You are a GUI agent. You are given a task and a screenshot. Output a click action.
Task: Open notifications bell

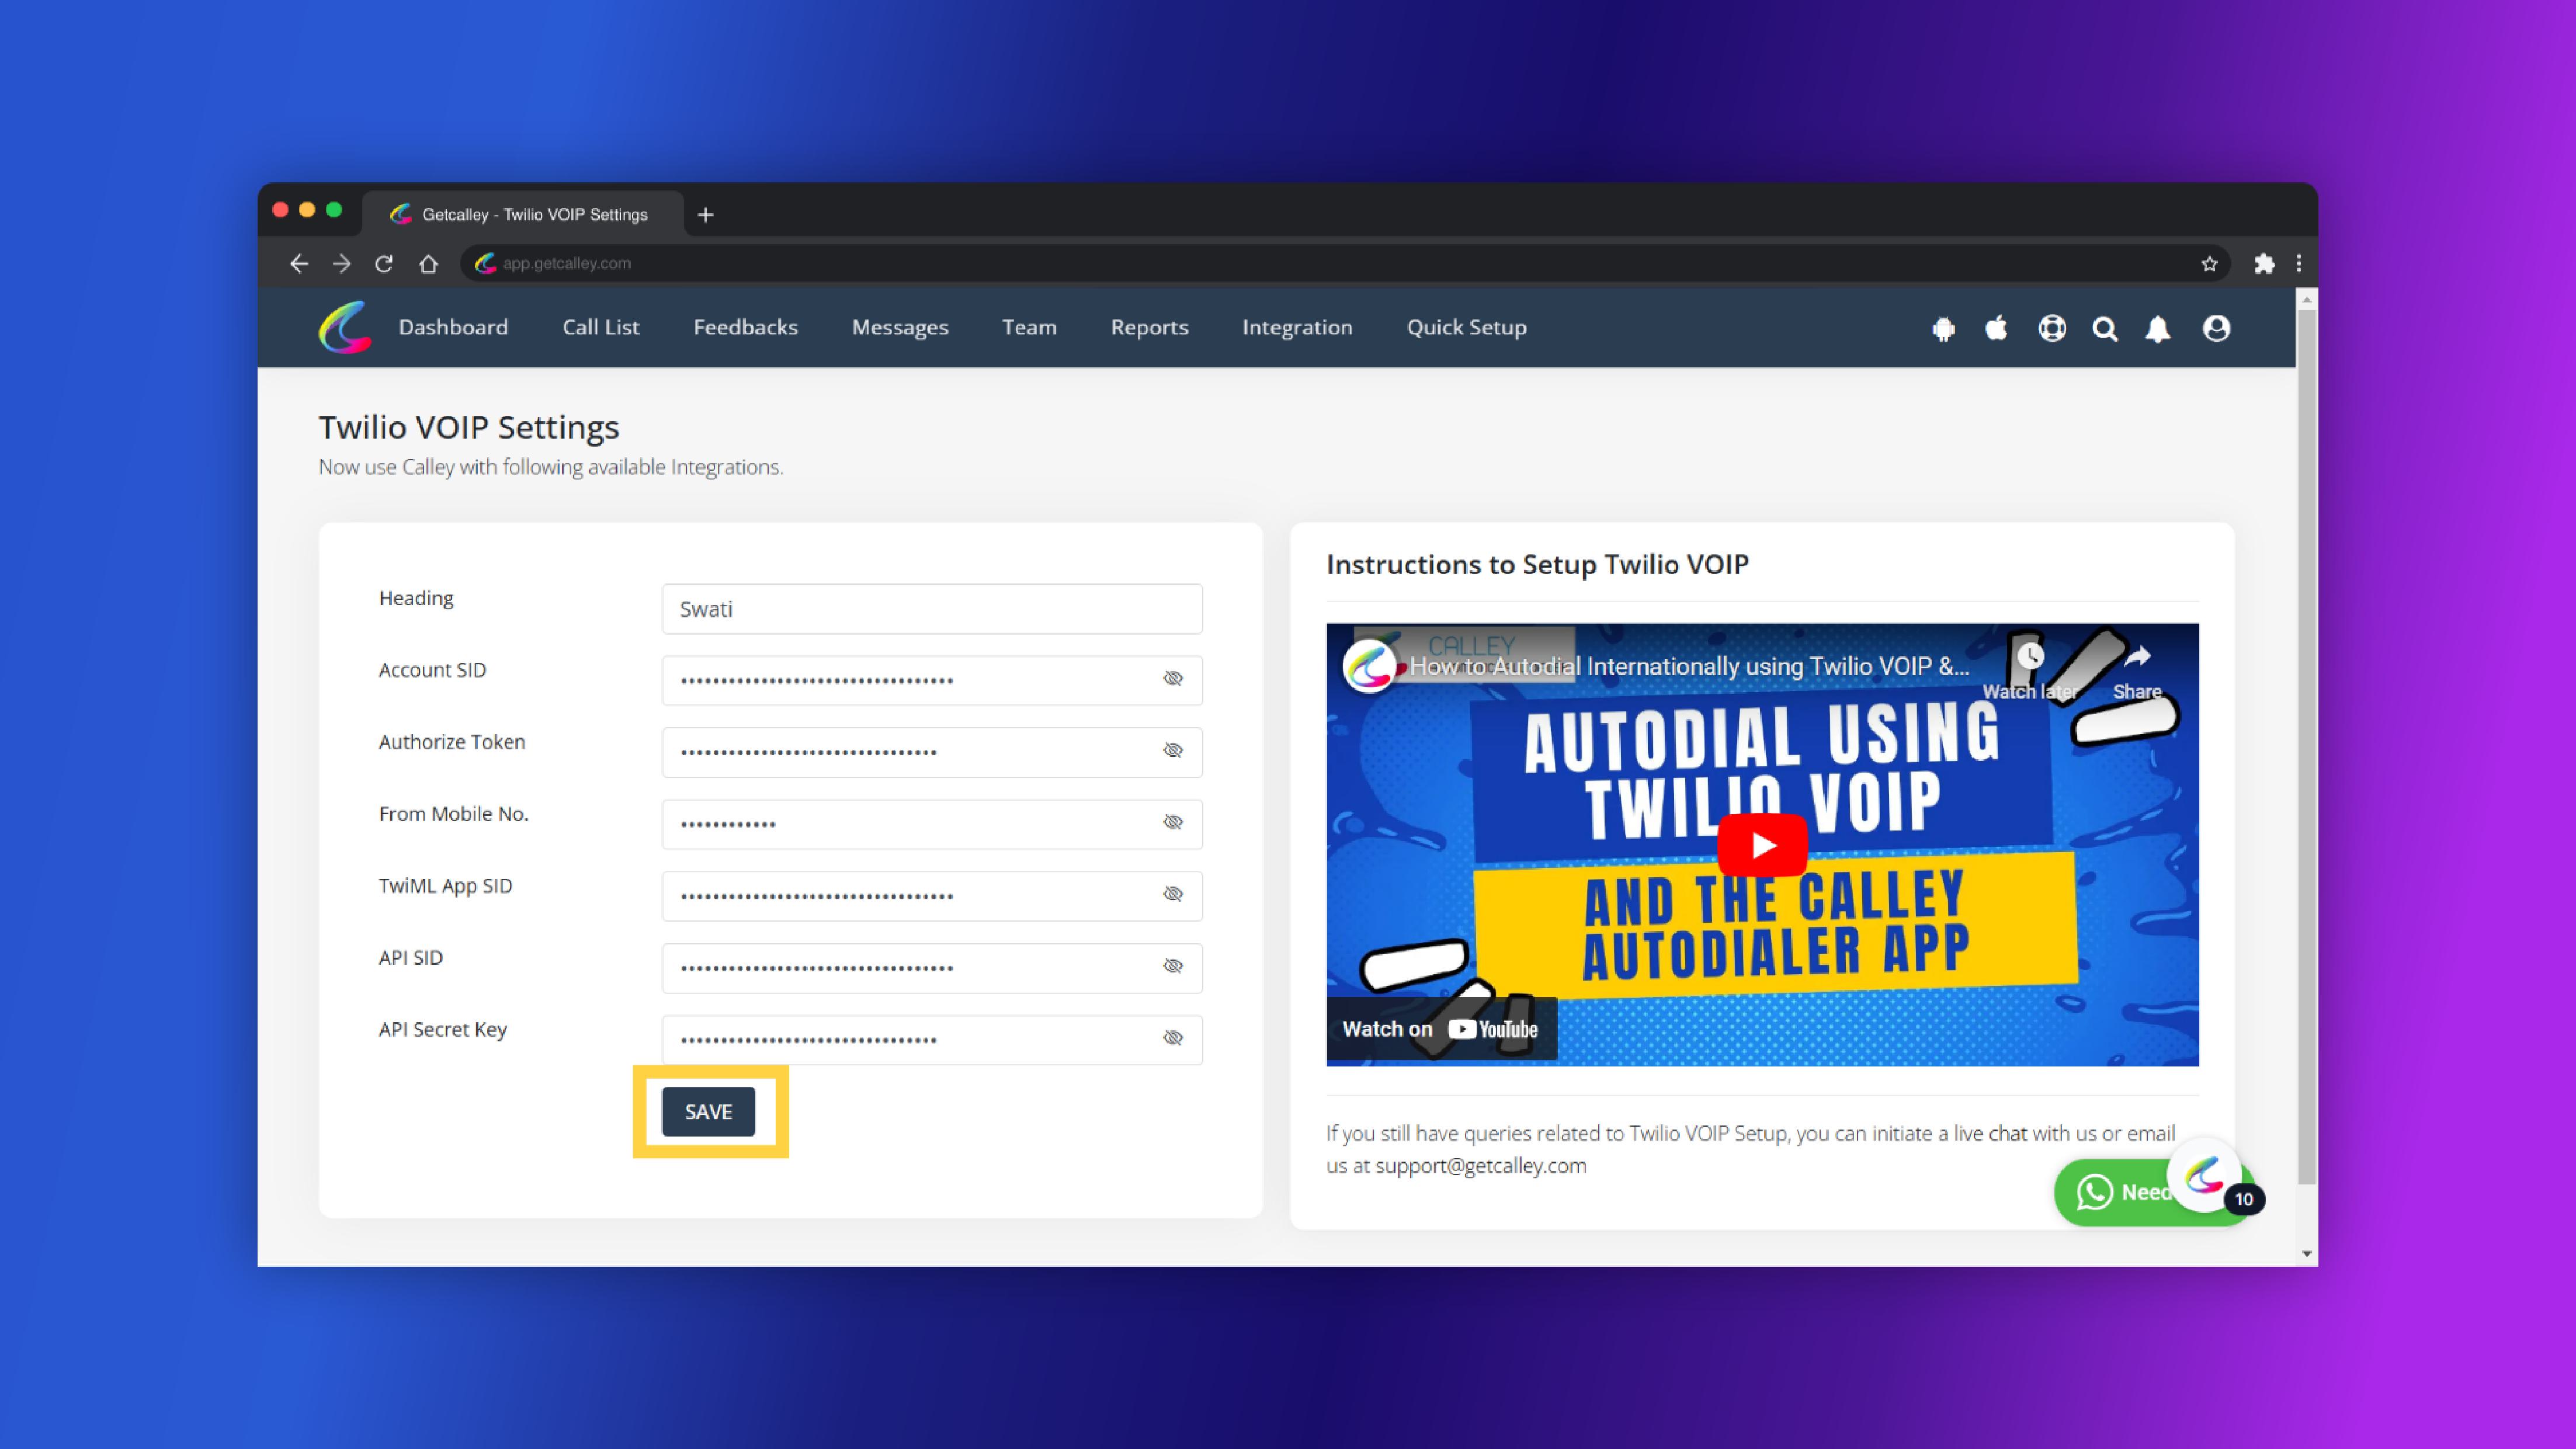coord(2158,329)
